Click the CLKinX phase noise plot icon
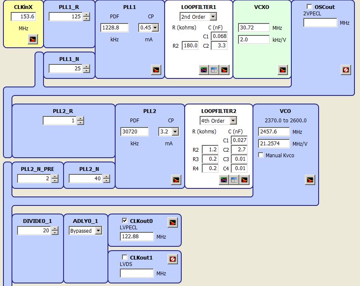The width and height of the screenshot is (360, 286). [x=33, y=39]
